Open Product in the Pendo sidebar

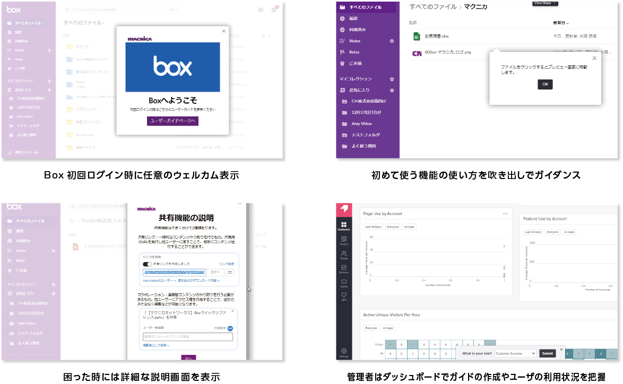(344, 240)
